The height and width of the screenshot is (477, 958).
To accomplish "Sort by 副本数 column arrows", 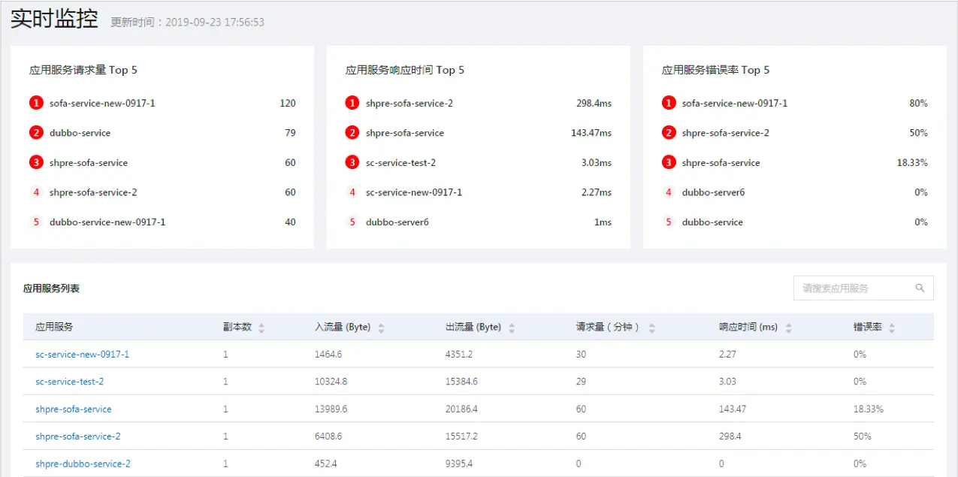I will 261,328.
